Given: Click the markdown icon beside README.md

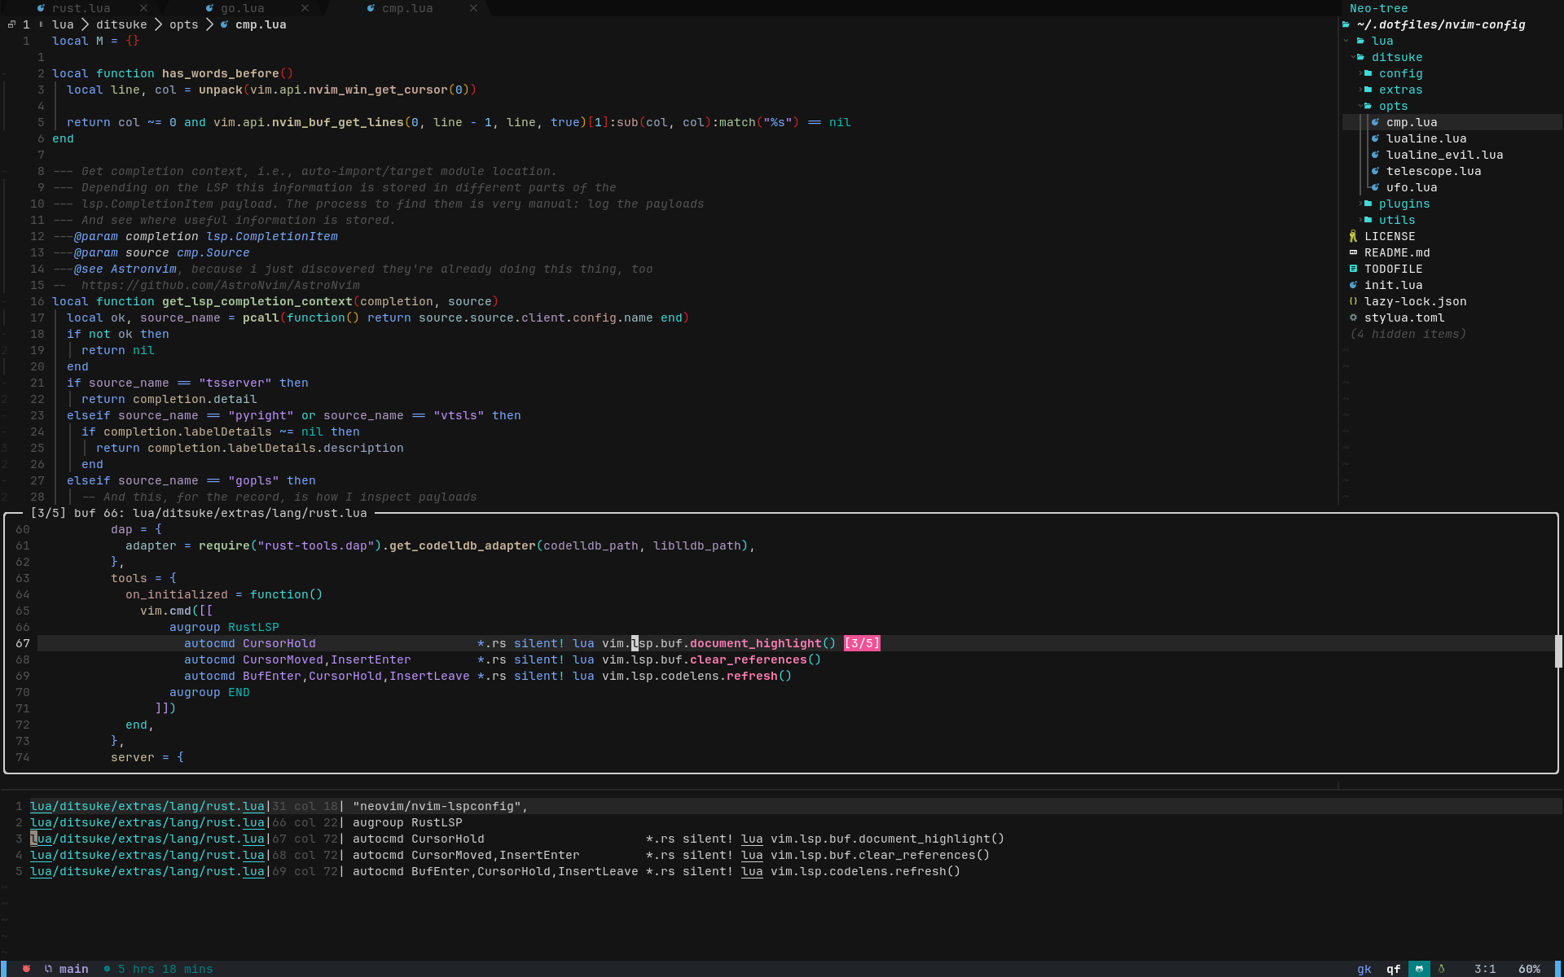Looking at the screenshot, I should [x=1353, y=252].
